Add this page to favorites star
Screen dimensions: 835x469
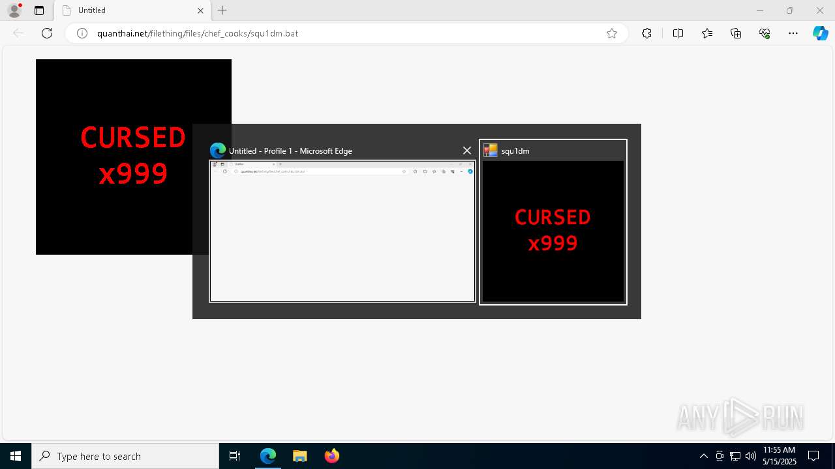coord(612,33)
